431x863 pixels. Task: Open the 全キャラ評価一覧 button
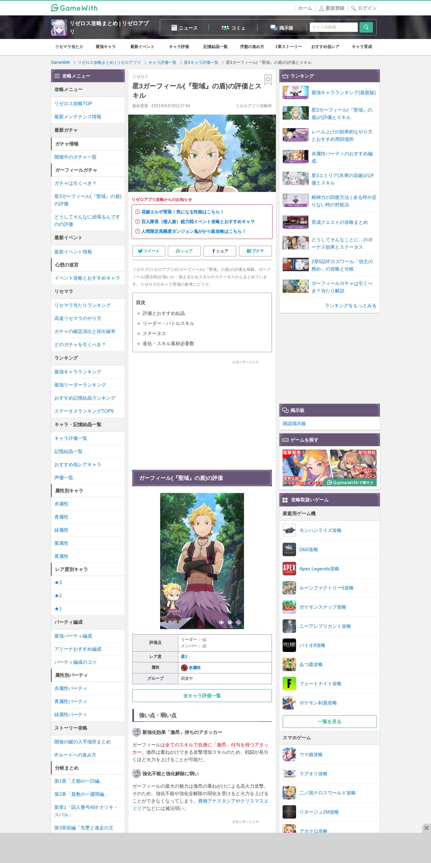click(202, 695)
